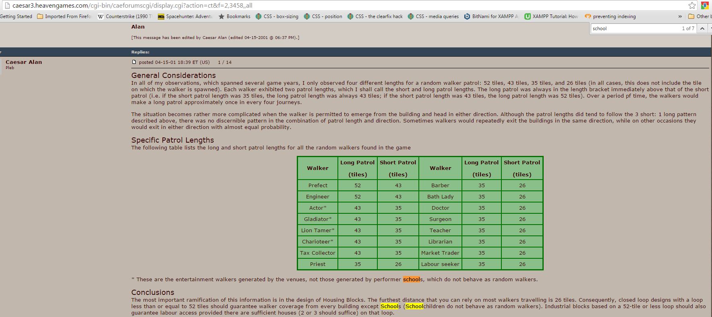Open the IMDb Spacehunter bookmark
The width and height of the screenshot is (712, 317).
pyautogui.click(x=185, y=16)
